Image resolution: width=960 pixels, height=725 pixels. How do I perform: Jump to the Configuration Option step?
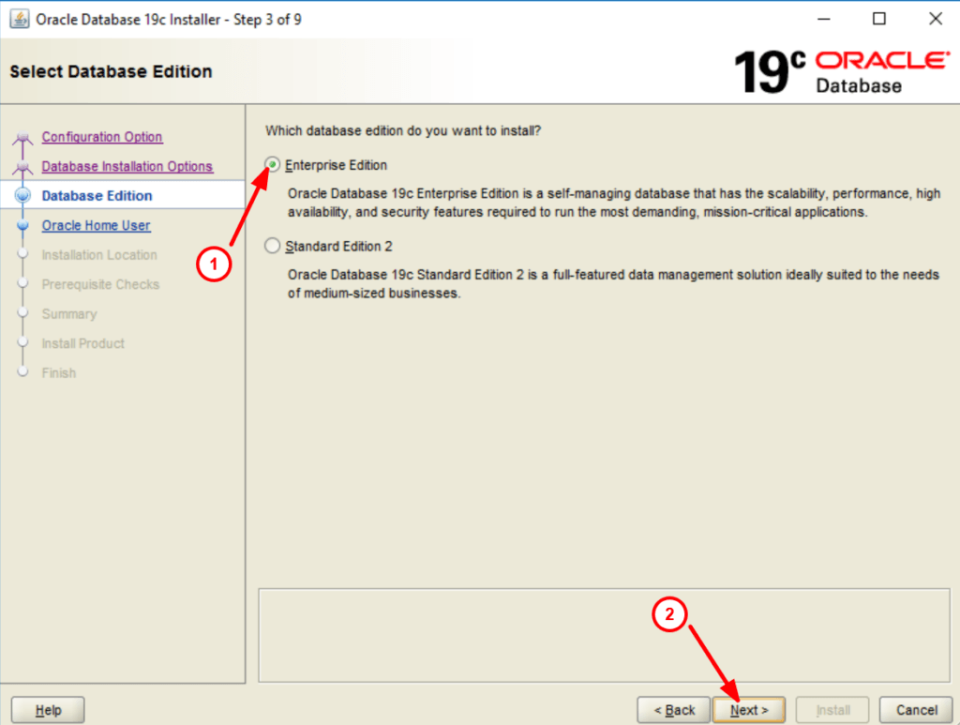[x=102, y=137]
